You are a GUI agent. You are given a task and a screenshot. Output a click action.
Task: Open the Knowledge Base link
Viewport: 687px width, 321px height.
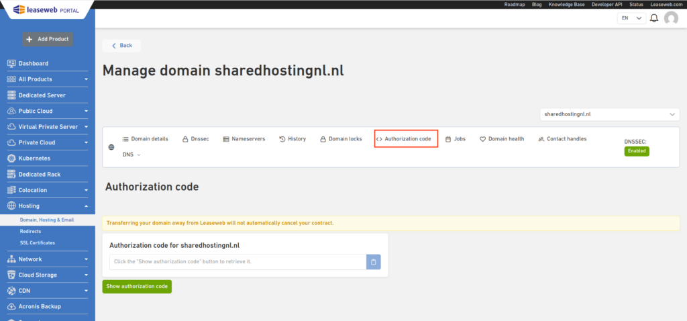[x=566, y=5]
